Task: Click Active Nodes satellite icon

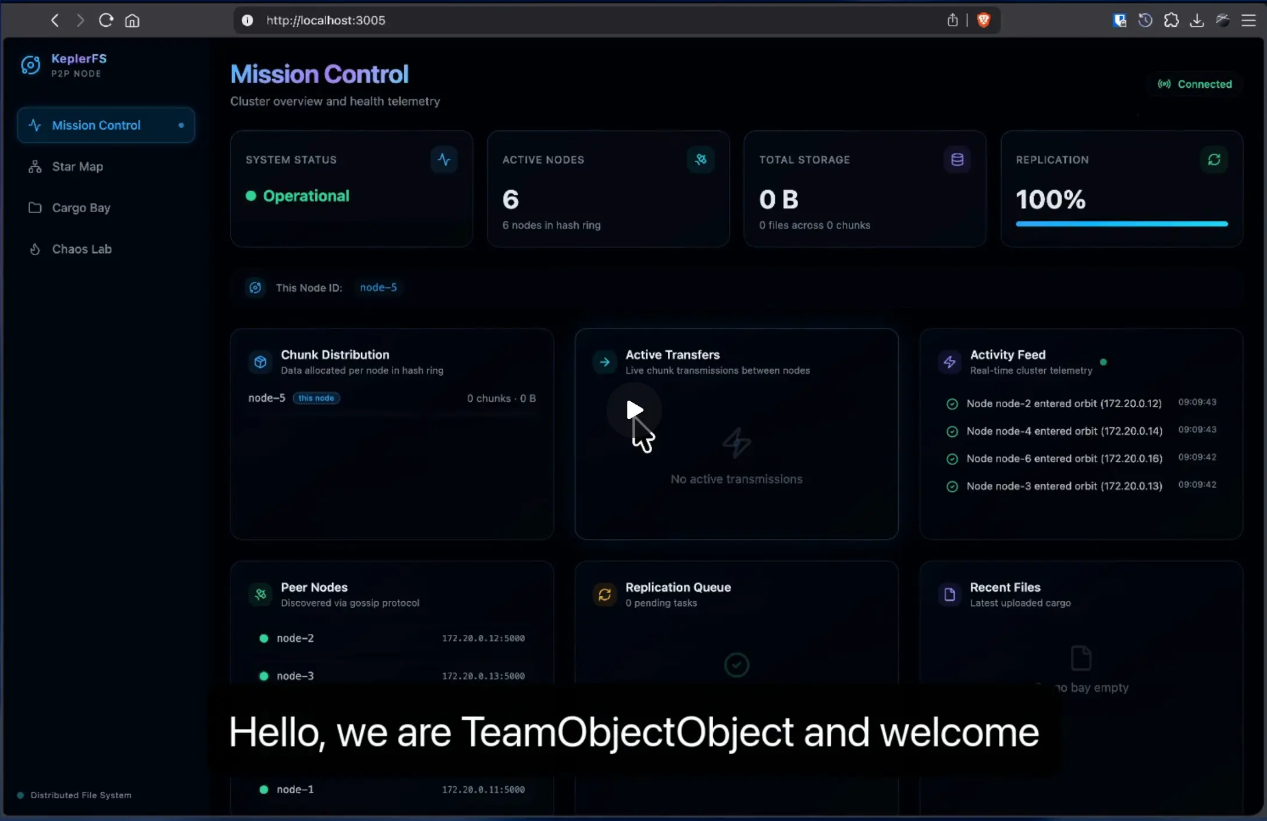Action: pos(700,160)
